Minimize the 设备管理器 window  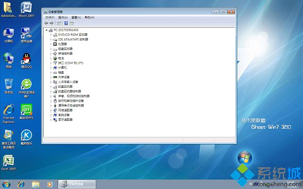[x=215, y=12]
